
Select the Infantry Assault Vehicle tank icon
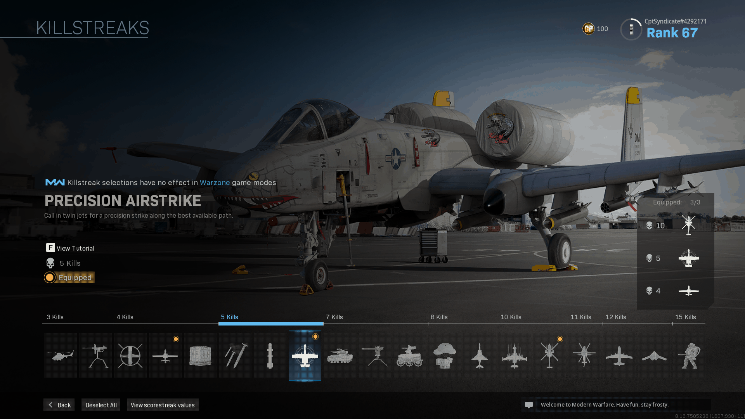pyautogui.click(x=340, y=355)
